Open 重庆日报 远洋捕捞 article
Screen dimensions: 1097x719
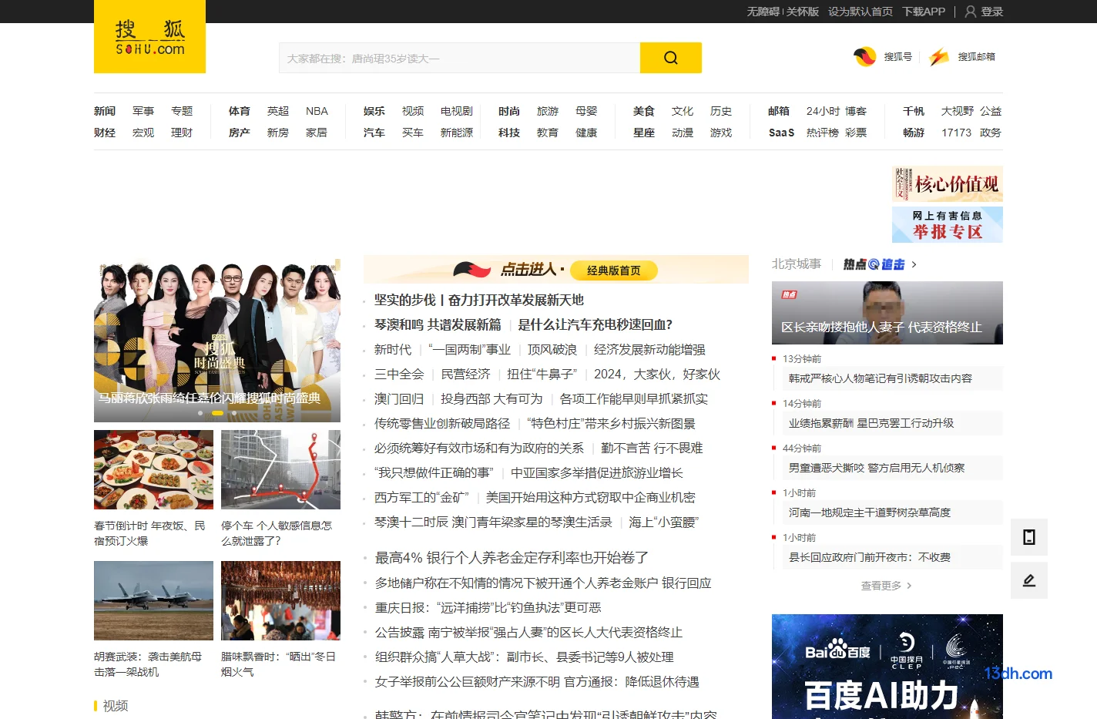(x=488, y=608)
